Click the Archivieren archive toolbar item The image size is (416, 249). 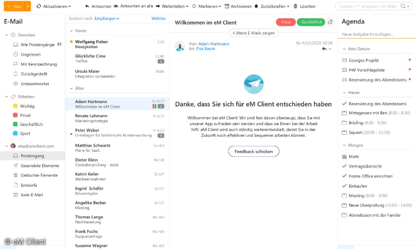pos(238,6)
